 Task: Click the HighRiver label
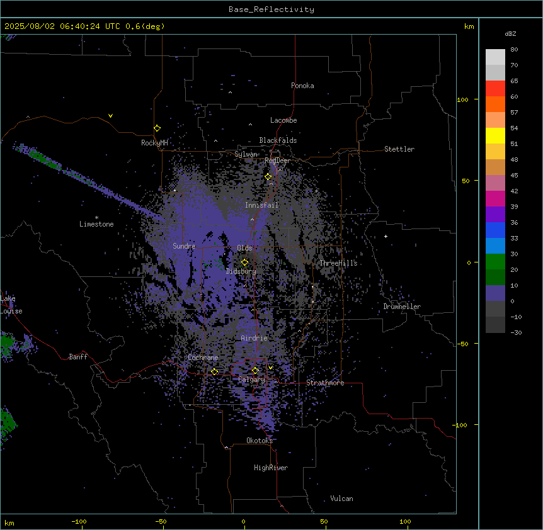point(271,468)
